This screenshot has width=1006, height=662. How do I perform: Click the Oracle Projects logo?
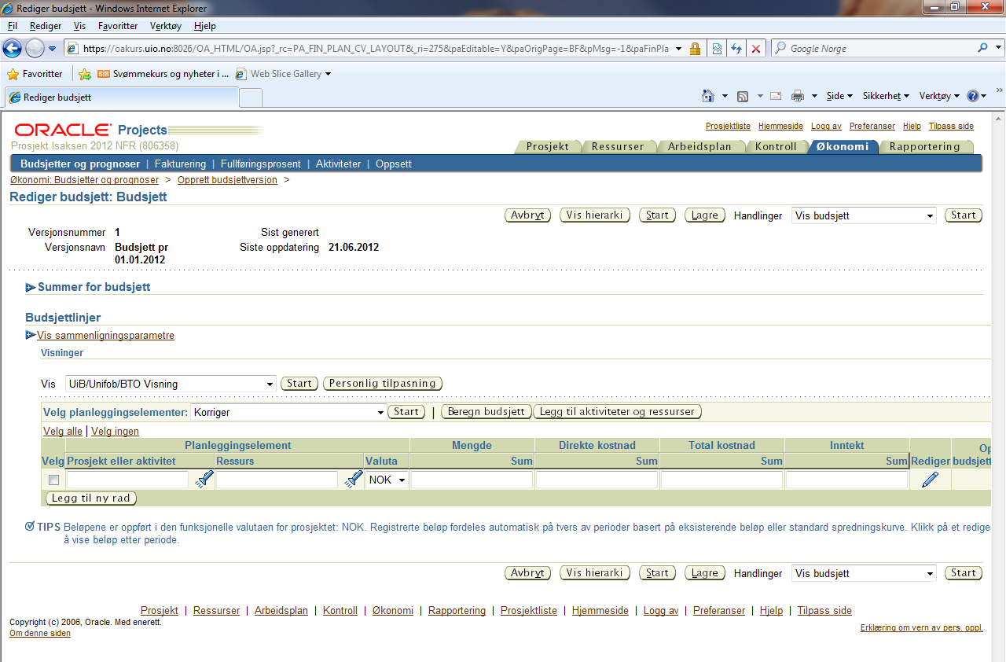point(90,130)
